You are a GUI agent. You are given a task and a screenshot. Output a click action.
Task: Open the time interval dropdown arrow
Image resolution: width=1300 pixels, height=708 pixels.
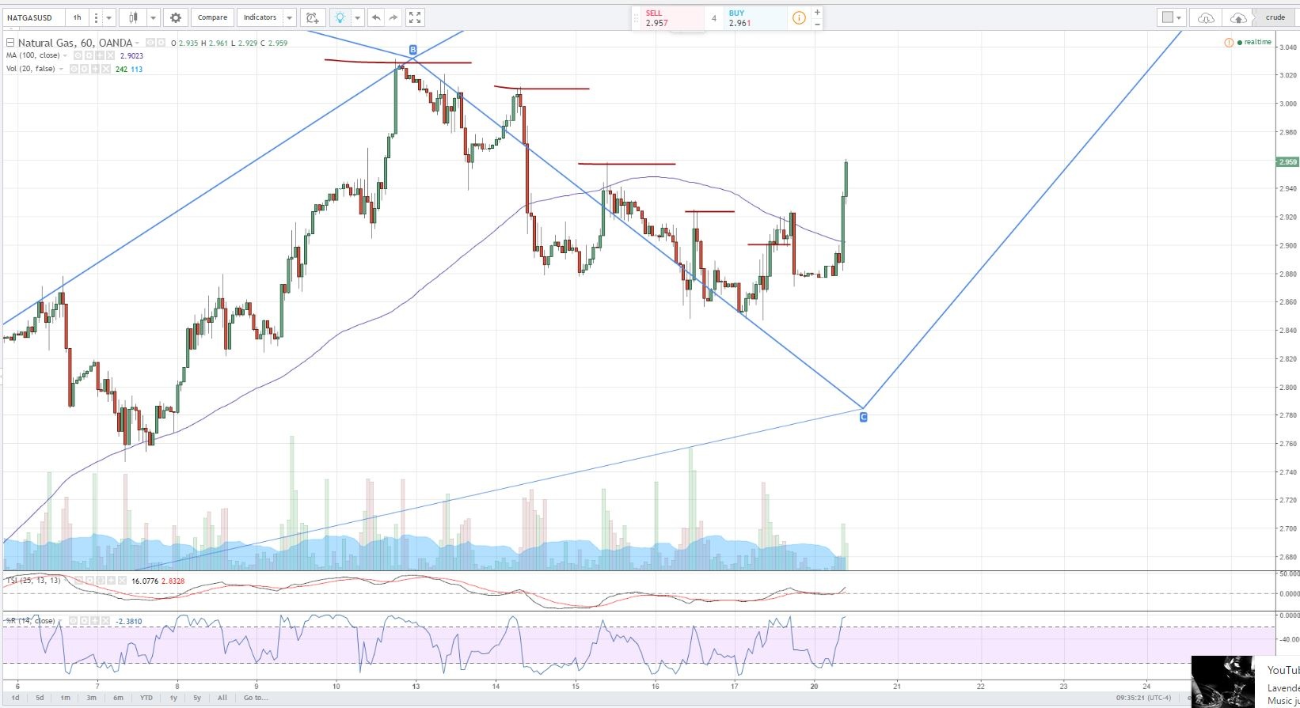point(109,17)
